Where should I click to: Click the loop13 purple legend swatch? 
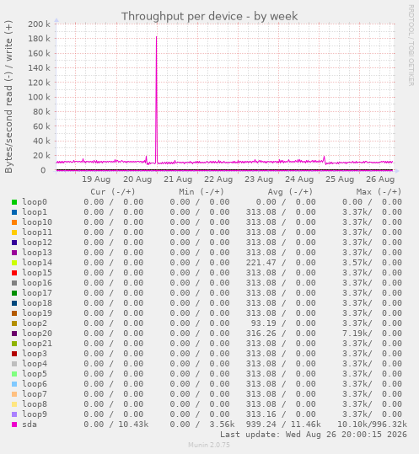[x=14, y=253]
